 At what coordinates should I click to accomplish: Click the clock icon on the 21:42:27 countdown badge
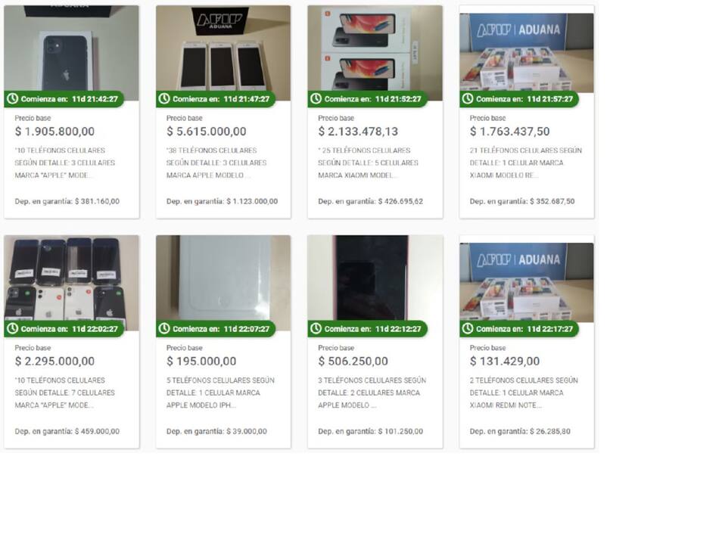(13, 98)
